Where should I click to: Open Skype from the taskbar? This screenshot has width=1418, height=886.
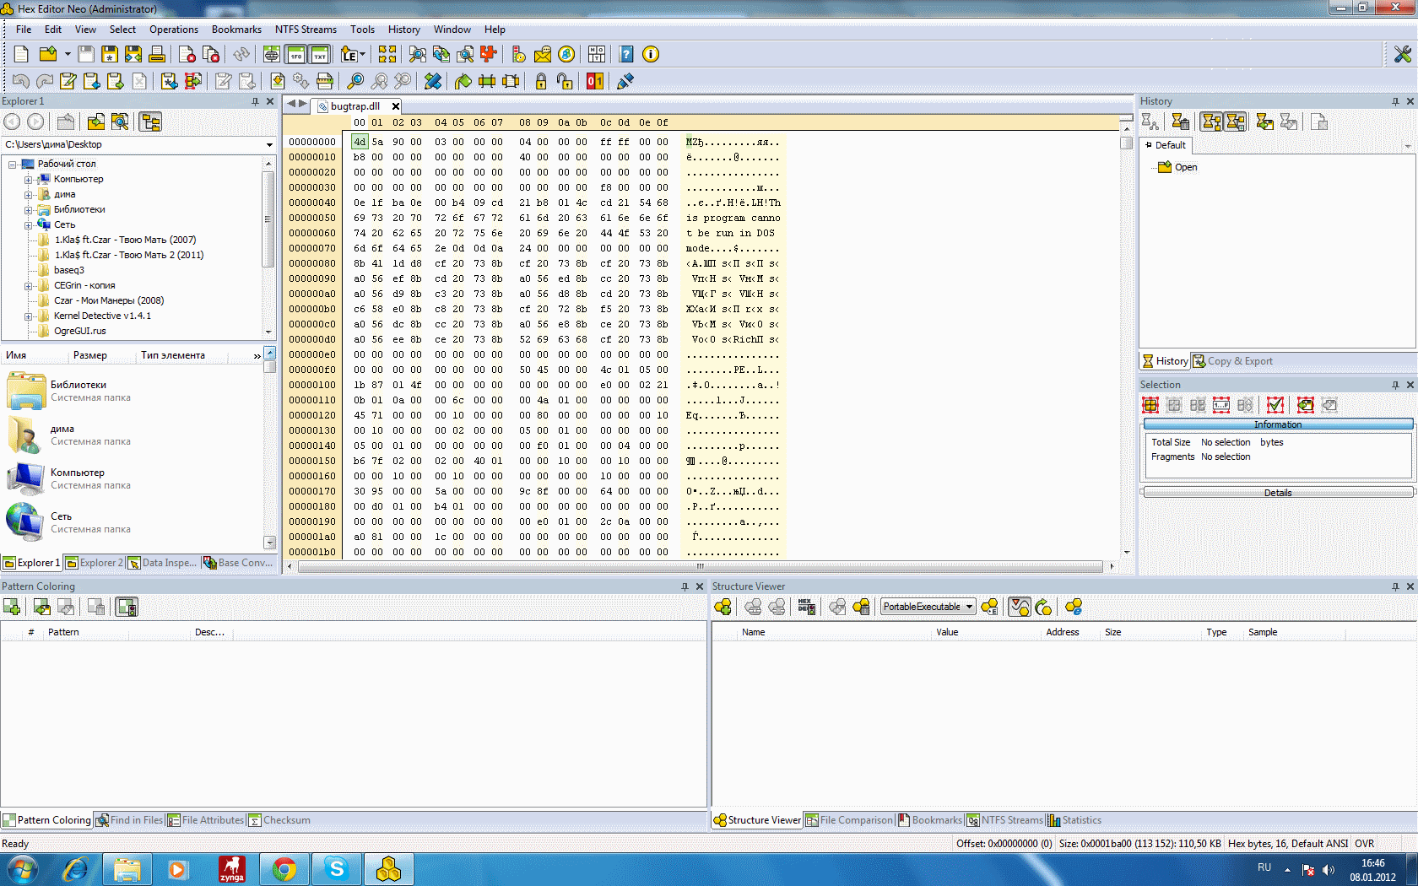(337, 869)
